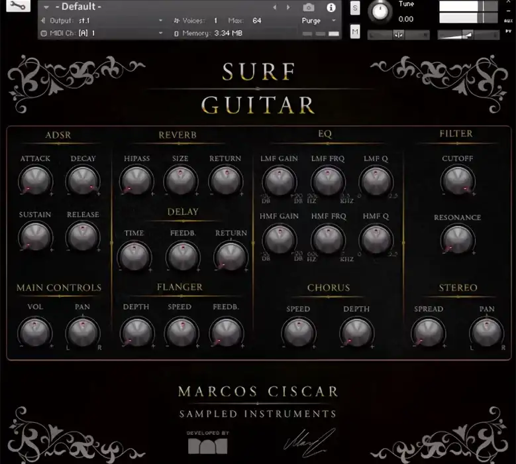Click the header volume slider
Image resolution: width=516 pixels, height=464 pixels.
(x=468, y=34)
